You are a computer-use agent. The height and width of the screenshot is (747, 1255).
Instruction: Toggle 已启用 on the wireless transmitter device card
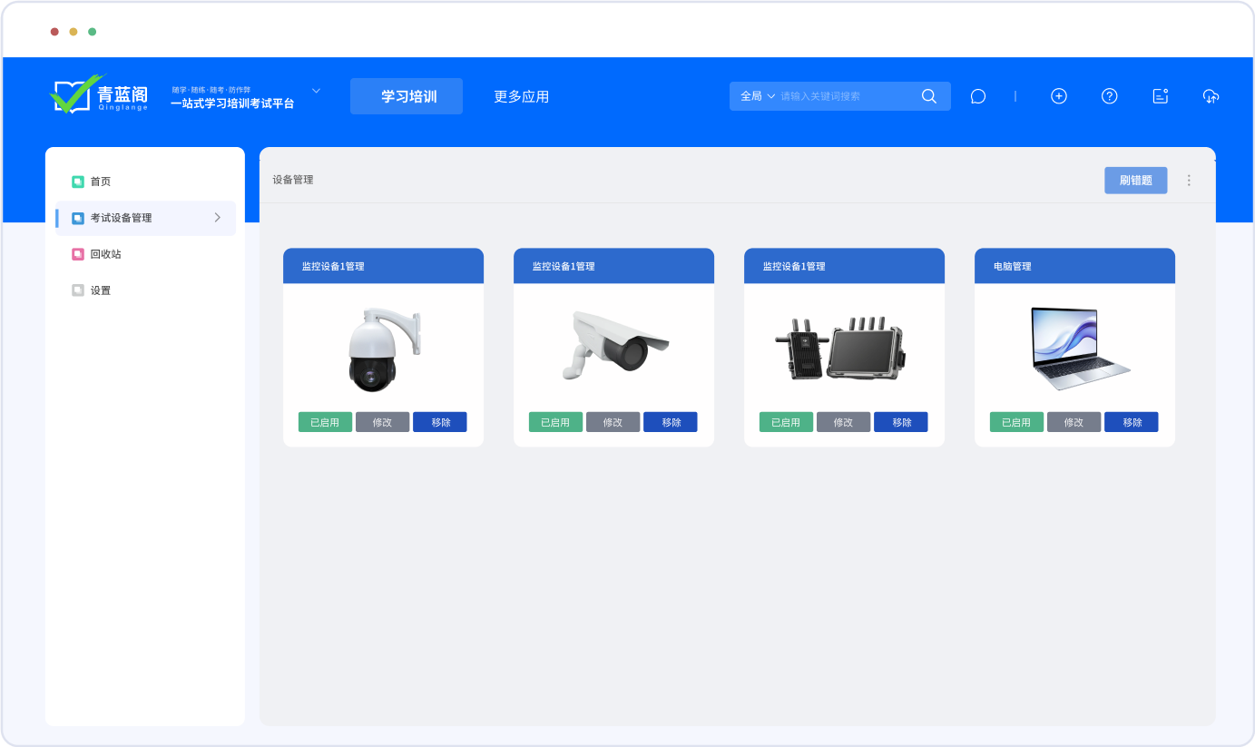(786, 422)
